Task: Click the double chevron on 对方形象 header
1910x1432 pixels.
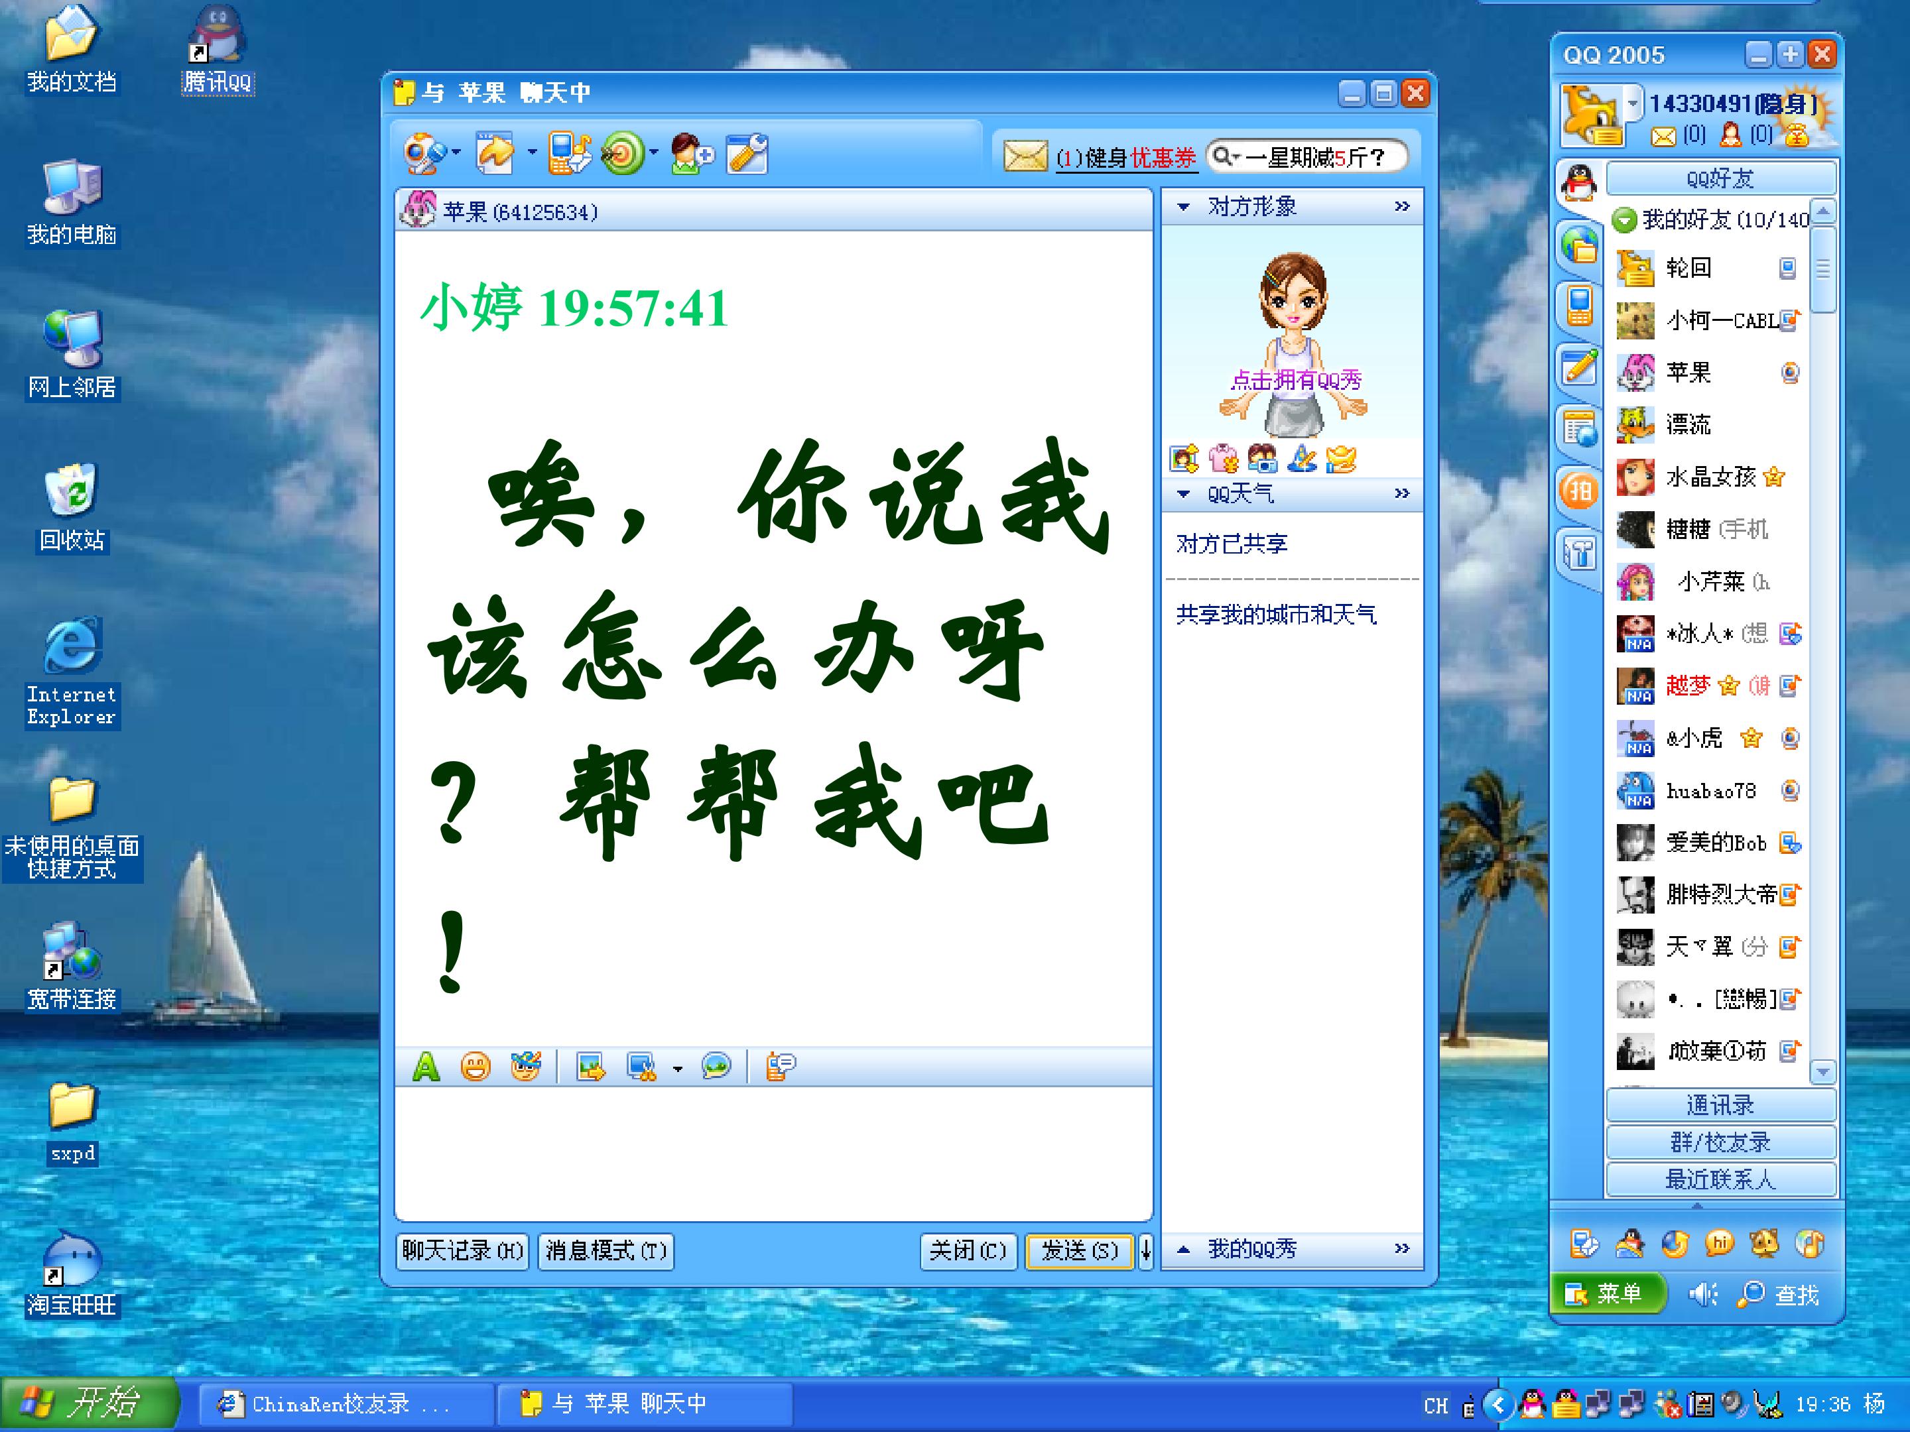Action: point(1402,206)
